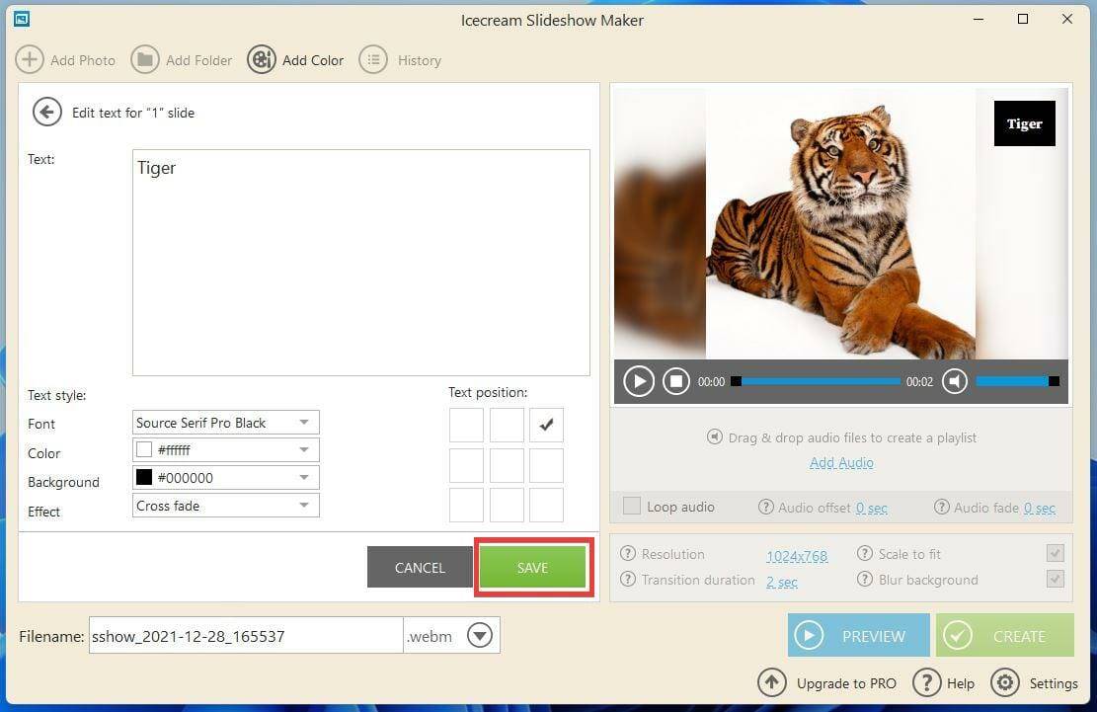Open the file format dropdown next to .webm
This screenshot has height=712, width=1097.
tap(480, 636)
